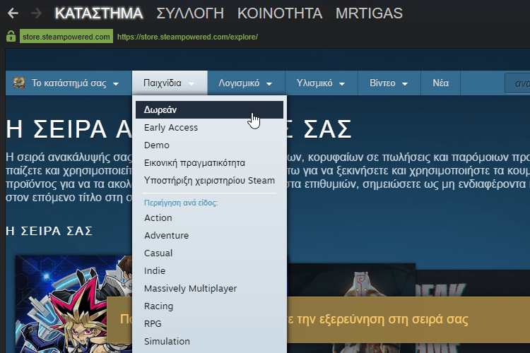Browse the Casual genre
The height and width of the screenshot is (353, 530).
click(209, 253)
